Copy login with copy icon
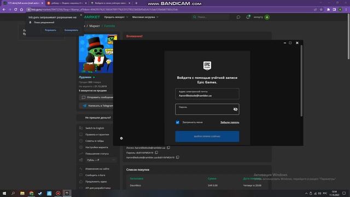Viewport: 350px width, 197px height. [168, 148]
